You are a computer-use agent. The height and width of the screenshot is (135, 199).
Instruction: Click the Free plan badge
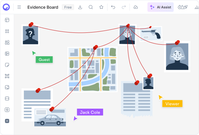68,7
